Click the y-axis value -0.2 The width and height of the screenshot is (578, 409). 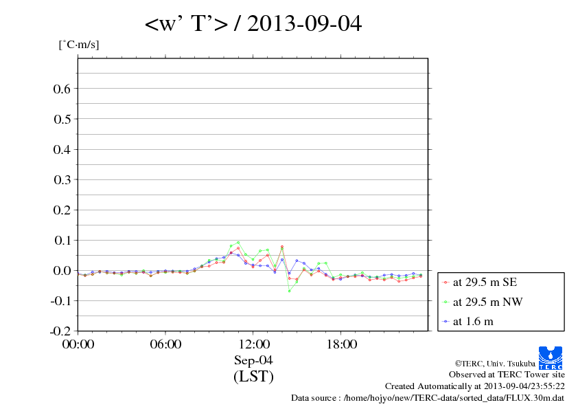coord(60,331)
